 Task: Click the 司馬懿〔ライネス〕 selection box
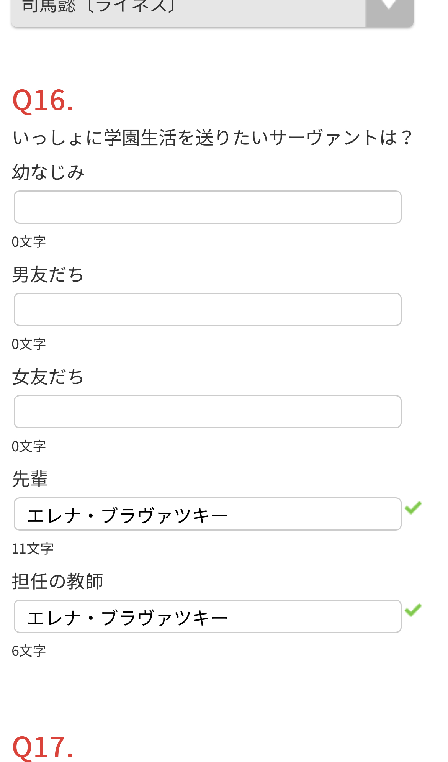pos(188,11)
